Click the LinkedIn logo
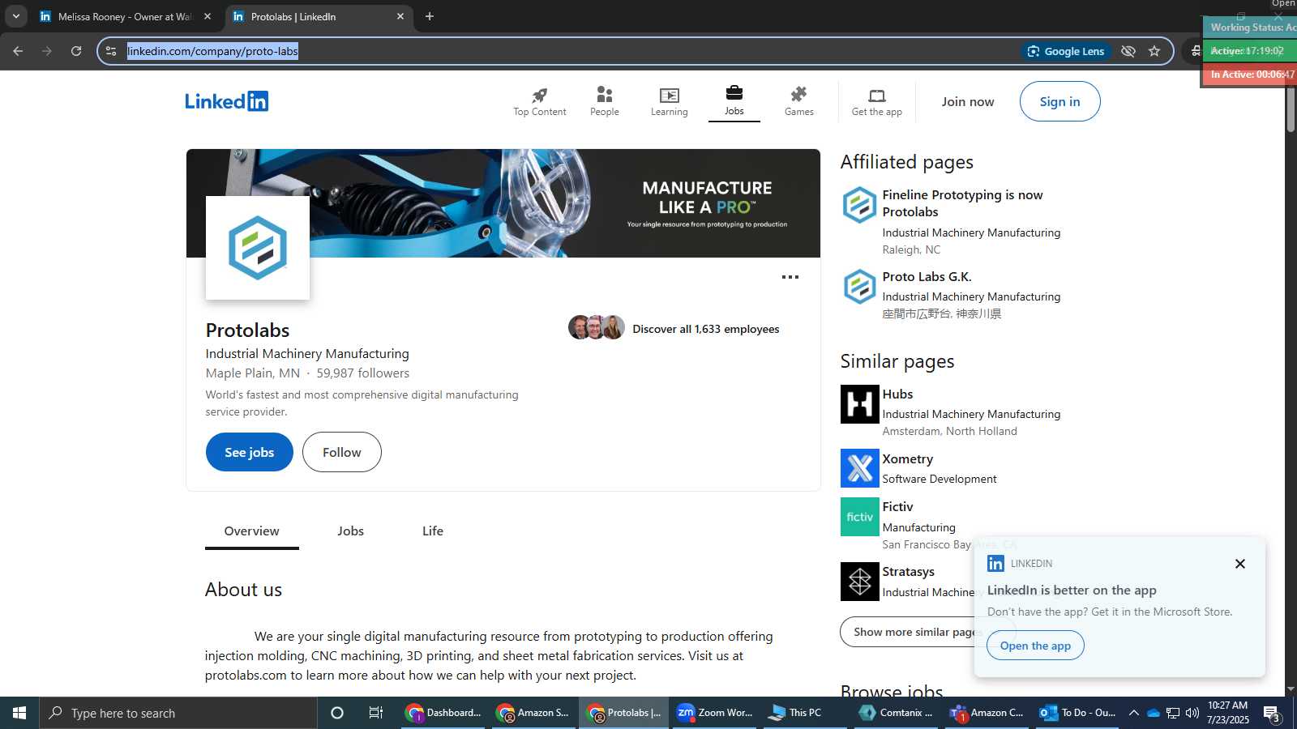1297x729 pixels. (226, 101)
